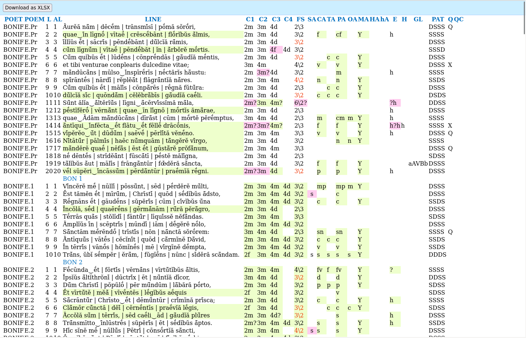Click the 'fv' cell in BONIFE.2 line 1 CA column
This screenshot has height=338, width=526.
pyautogui.click(x=321, y=270)
